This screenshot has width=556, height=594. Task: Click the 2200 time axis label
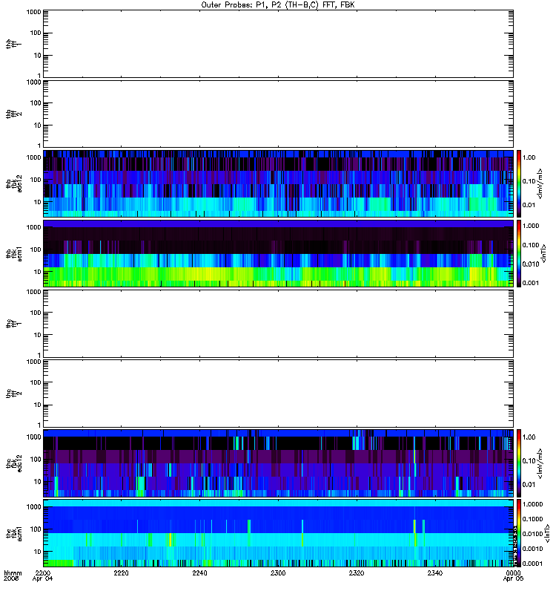point(43,572)
